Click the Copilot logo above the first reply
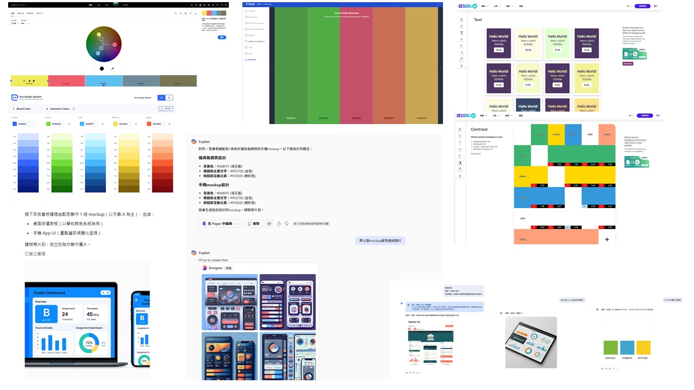This screenshot has width=694, height=390. pyautogui.click(x=194, y=141)
